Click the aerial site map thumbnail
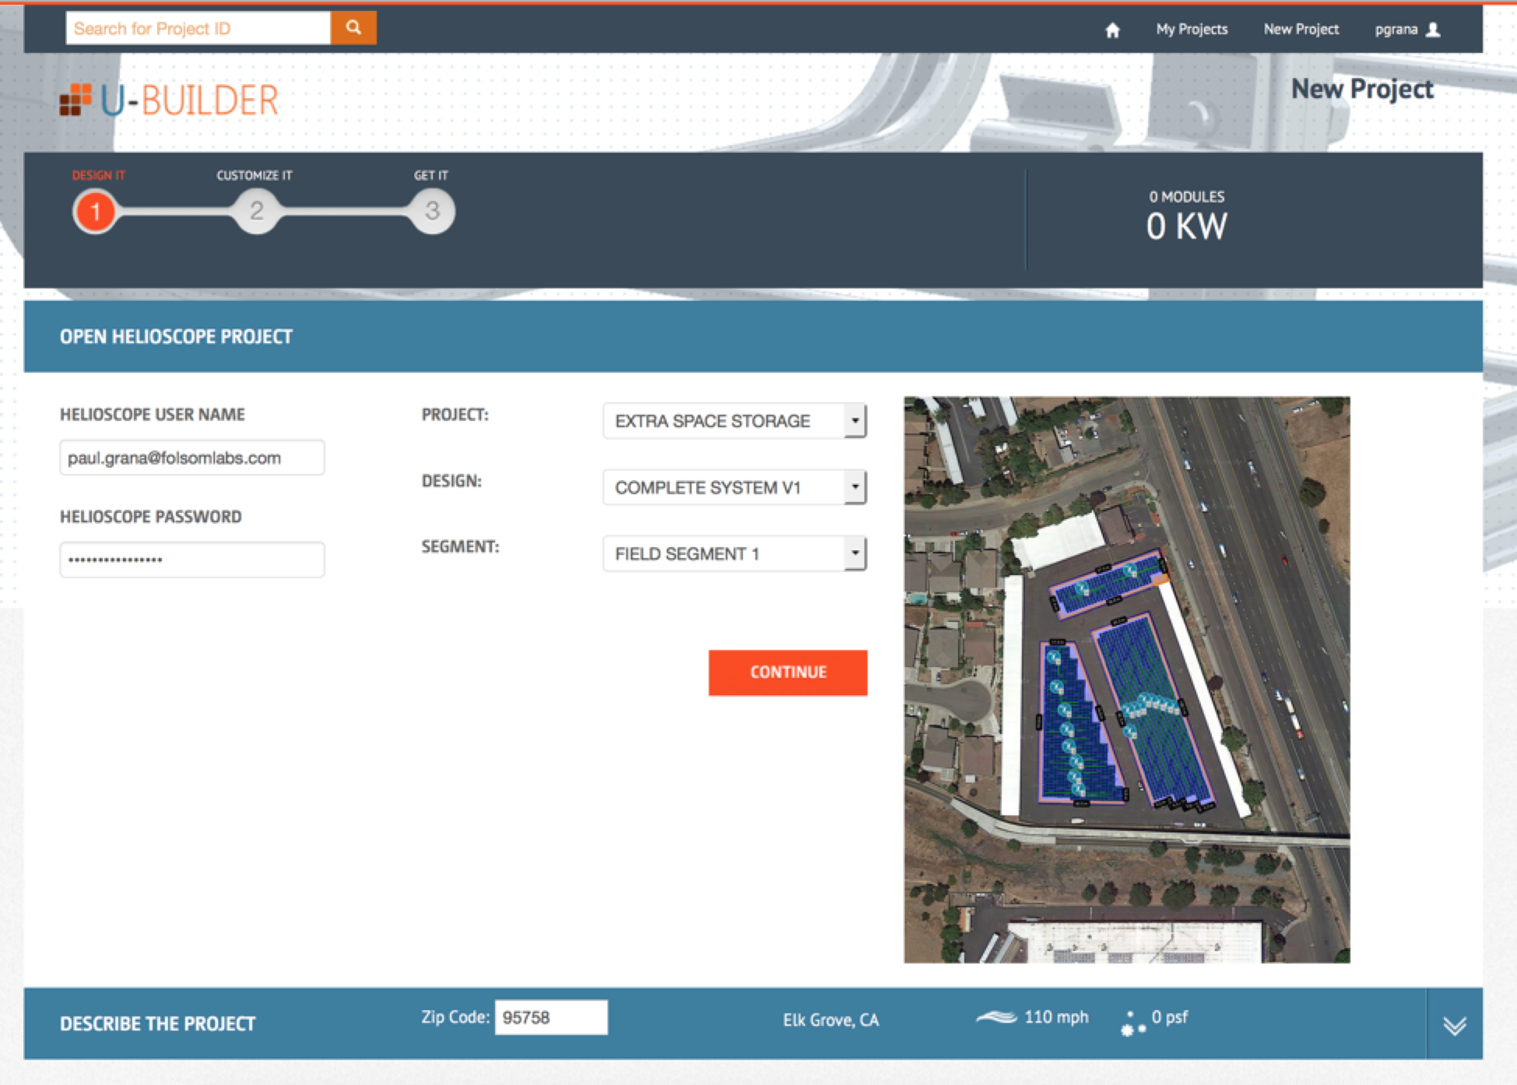 coord(1126,679)
